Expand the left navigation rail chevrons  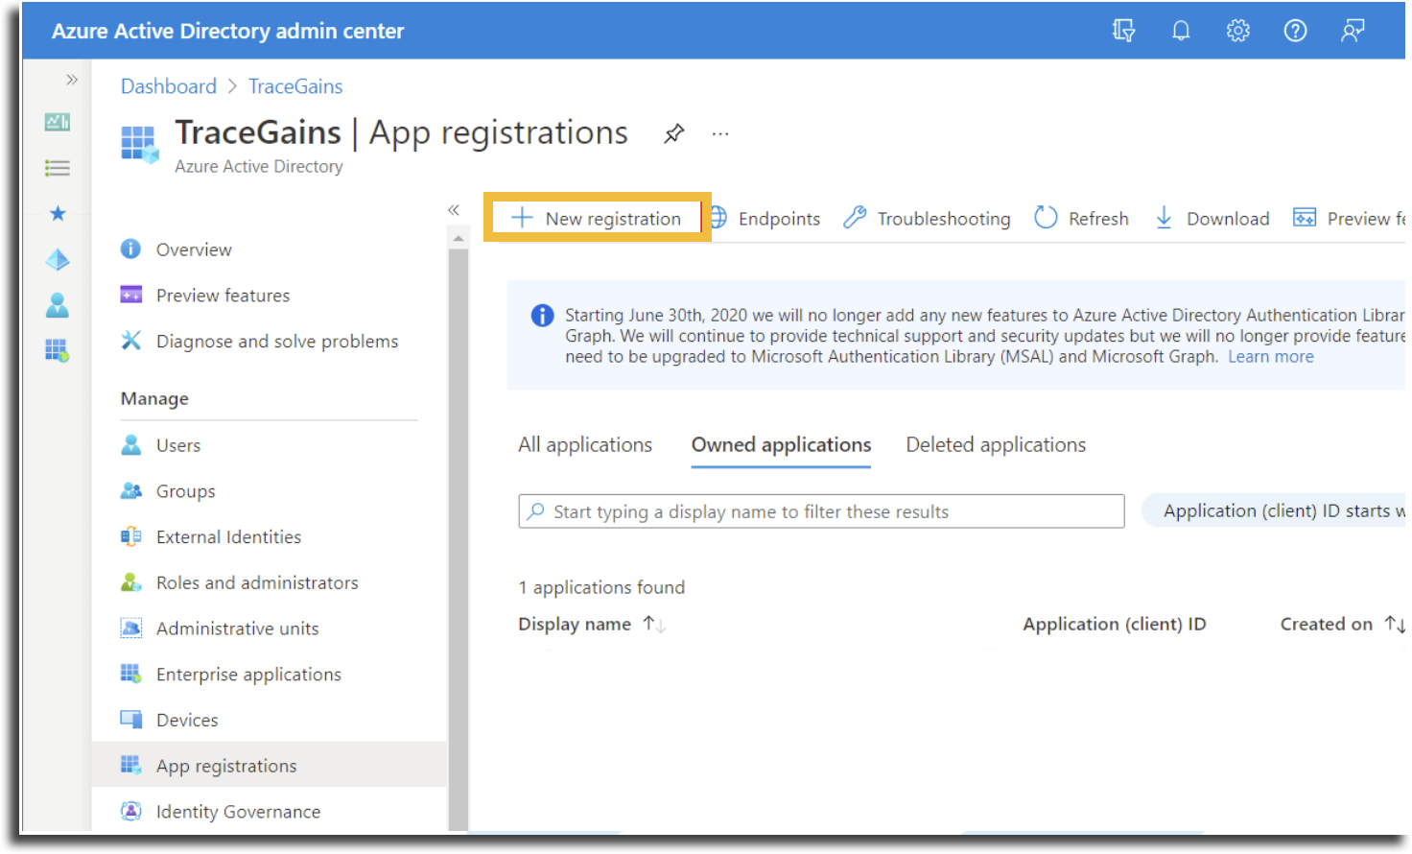point(72,80)
